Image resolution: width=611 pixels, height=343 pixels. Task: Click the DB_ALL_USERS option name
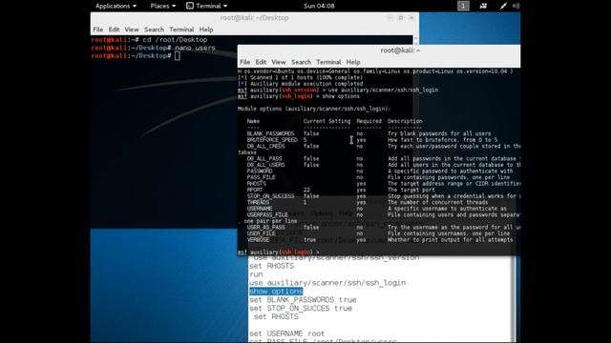(x=265, y=165)
